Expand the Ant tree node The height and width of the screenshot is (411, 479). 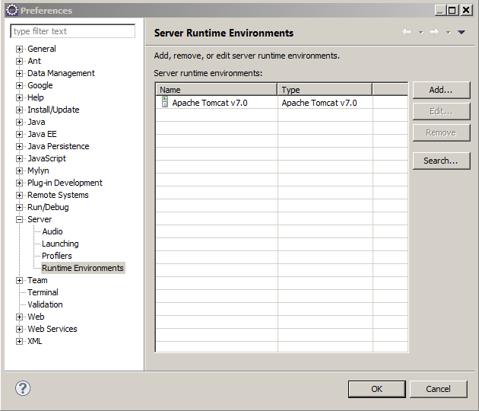tap(19, 61)
